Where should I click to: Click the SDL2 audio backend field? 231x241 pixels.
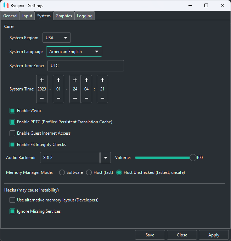pyautogui.click(x=70, y=158)
